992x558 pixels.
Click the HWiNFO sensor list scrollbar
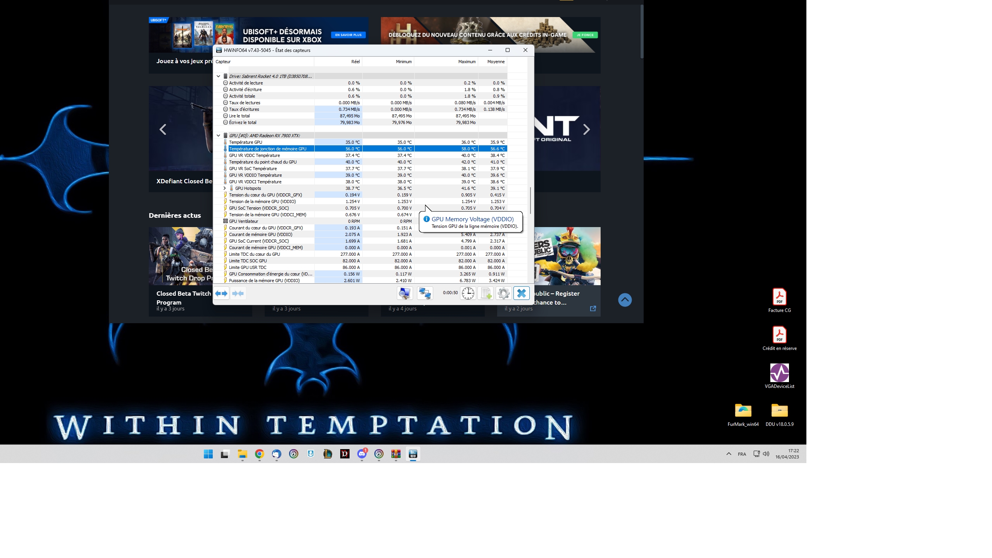(530, 200)
